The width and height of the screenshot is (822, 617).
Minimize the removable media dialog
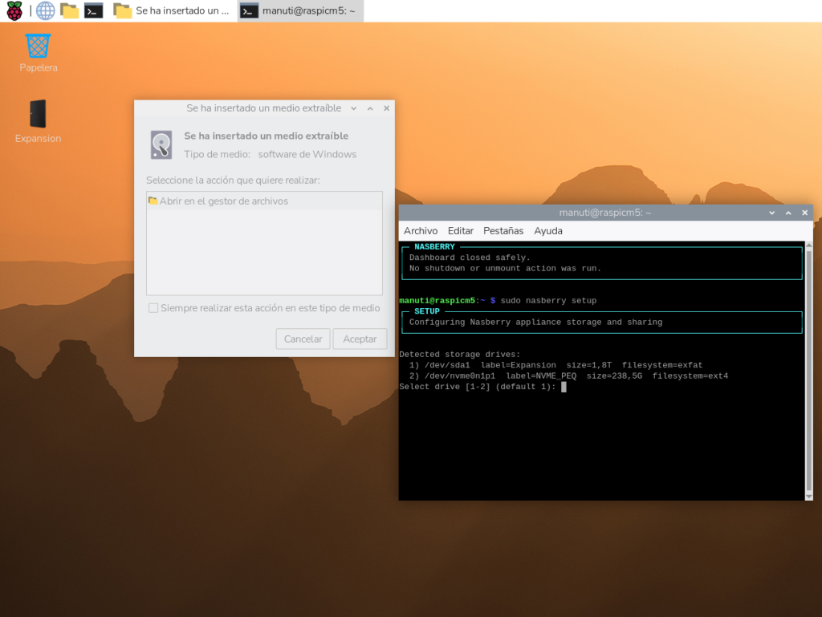pos(354,108)
